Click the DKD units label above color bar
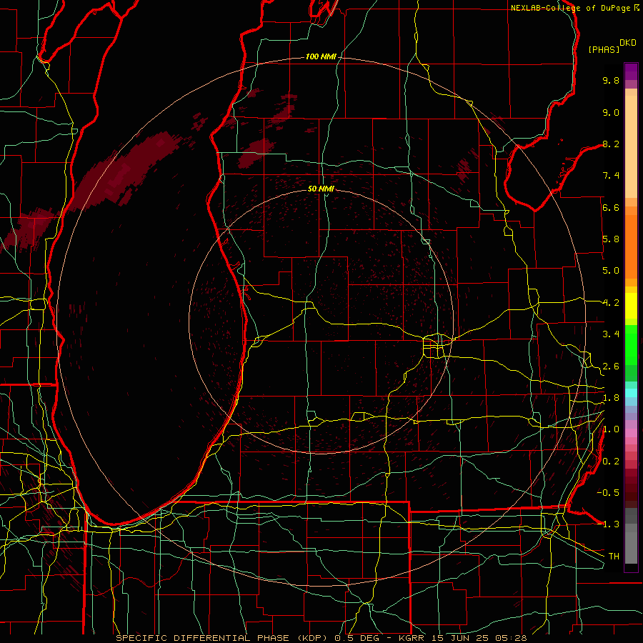The width and height of the screenshot is (643, 643). [628, 43]
